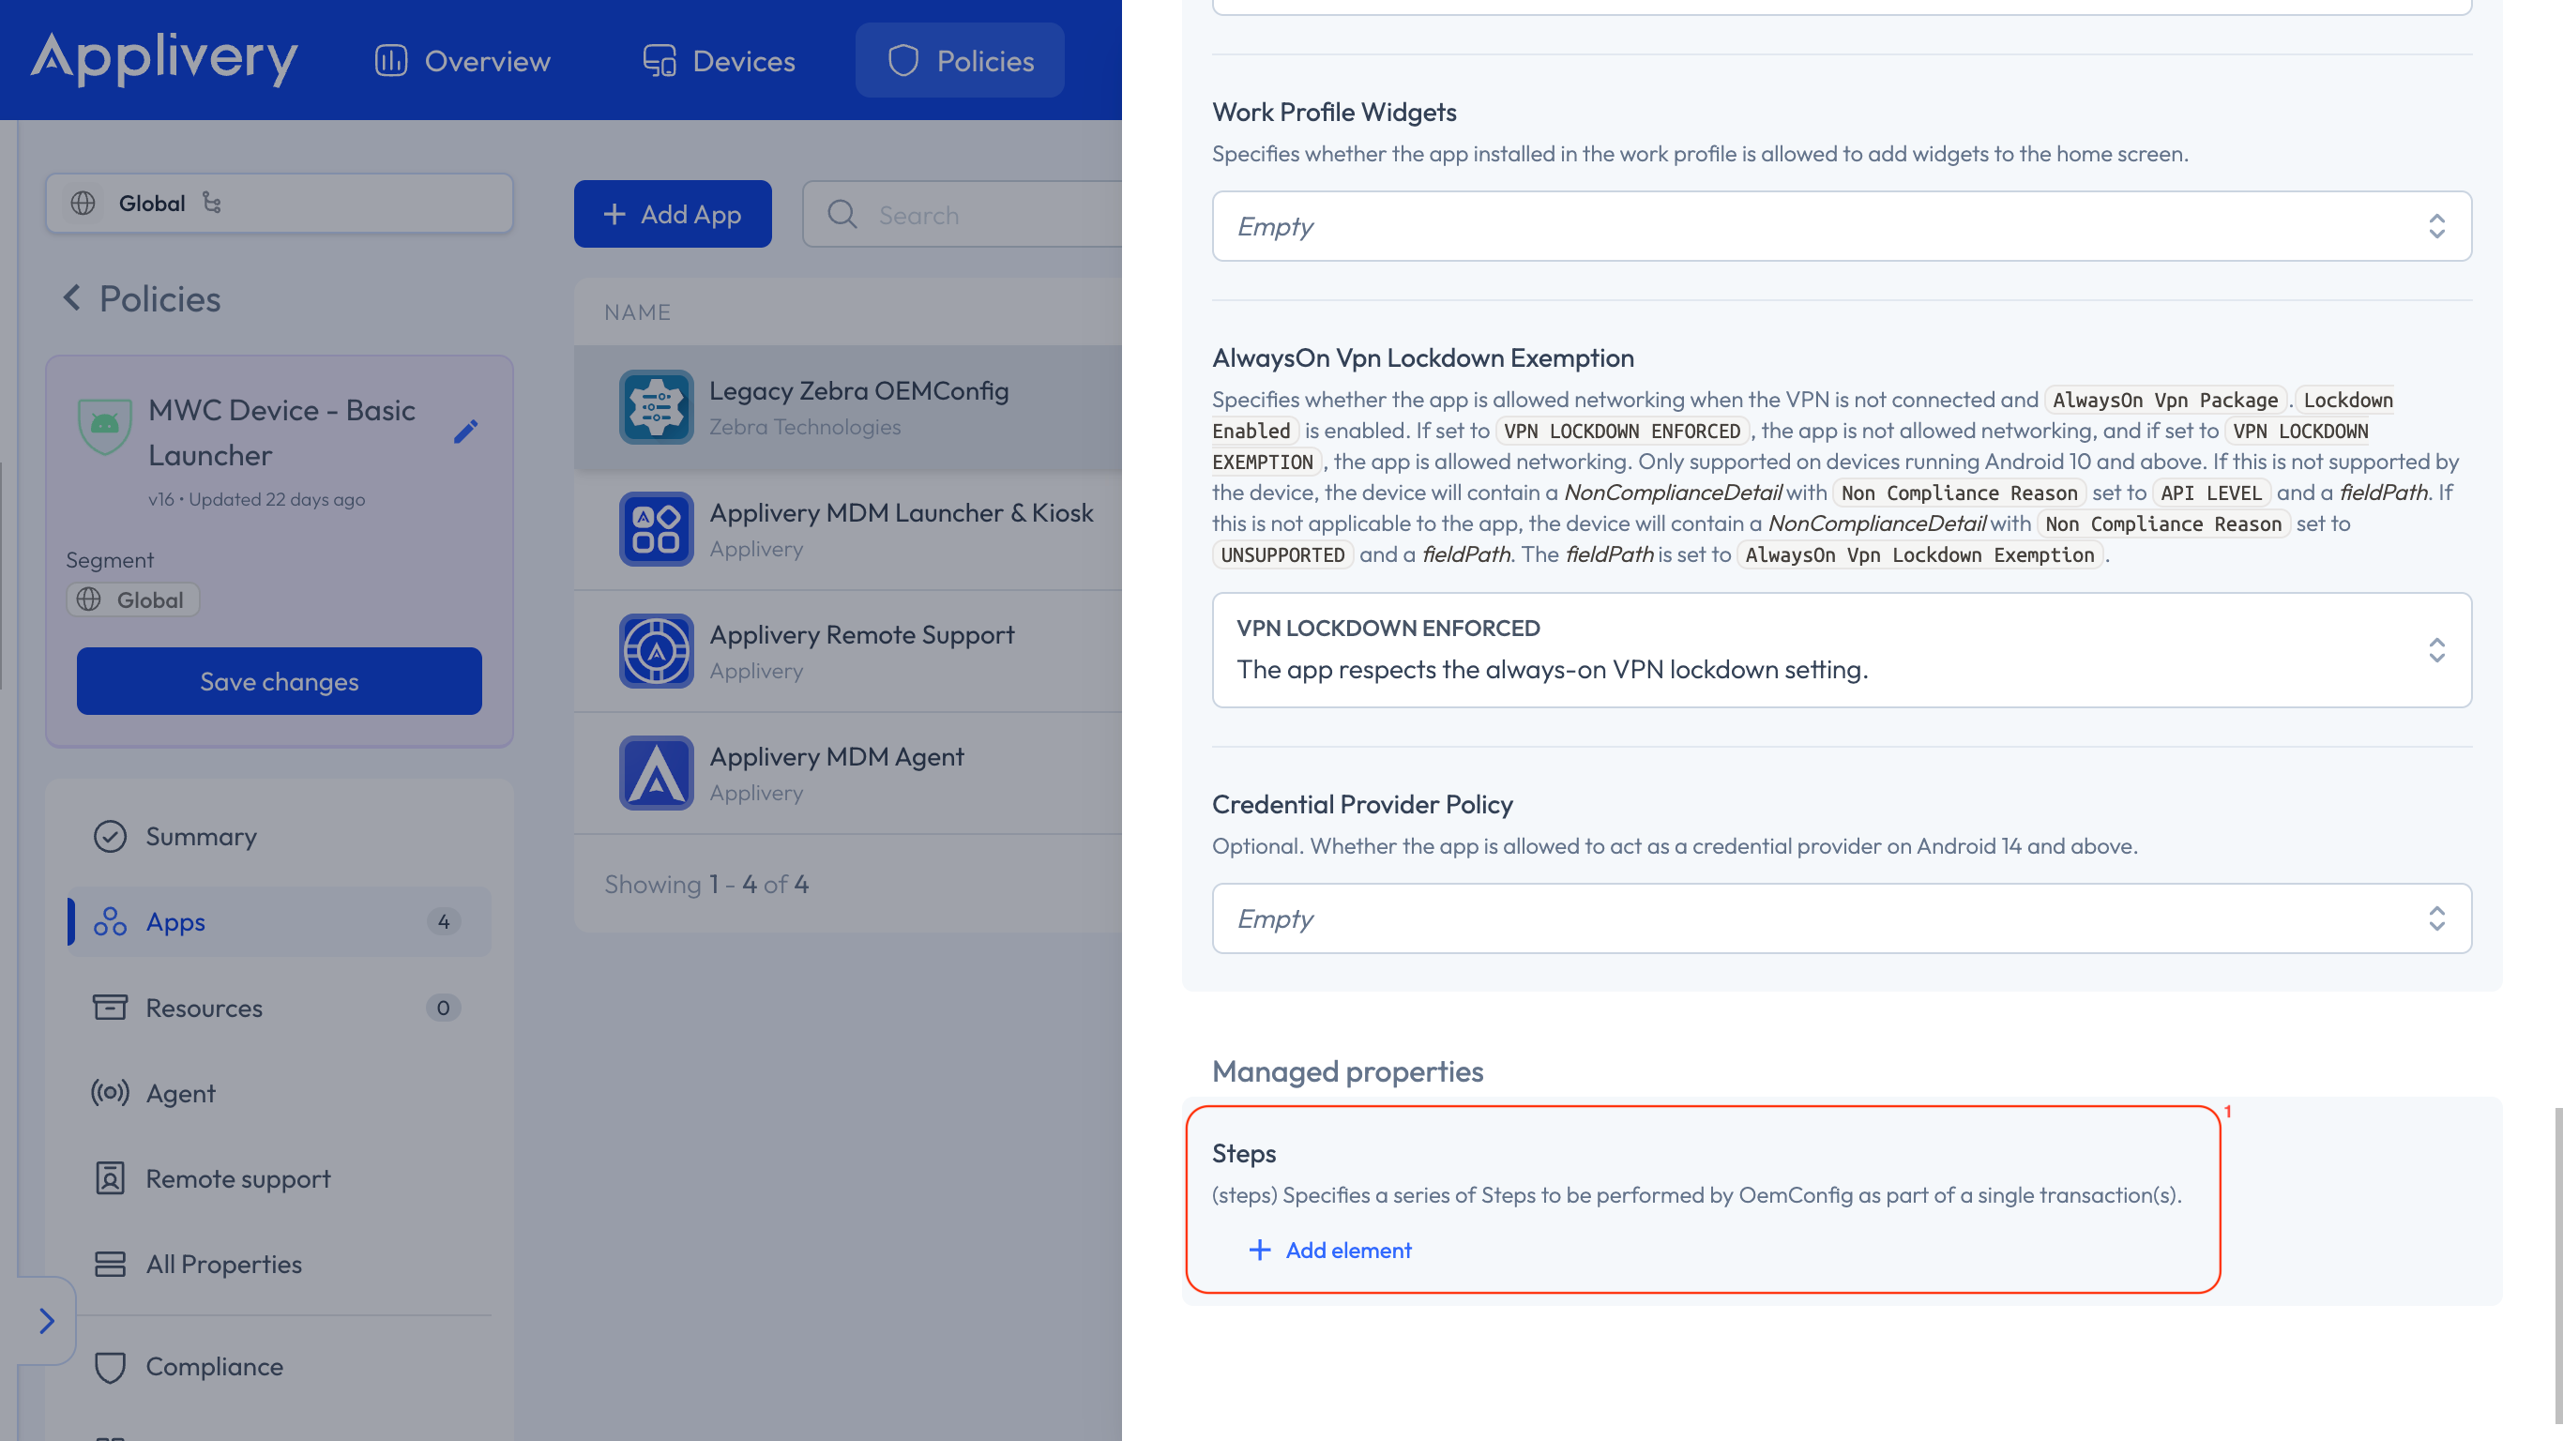Click the Add App button
Image resolution: width=2563 pixels, height=1441 pixels.
coord(673,214)
